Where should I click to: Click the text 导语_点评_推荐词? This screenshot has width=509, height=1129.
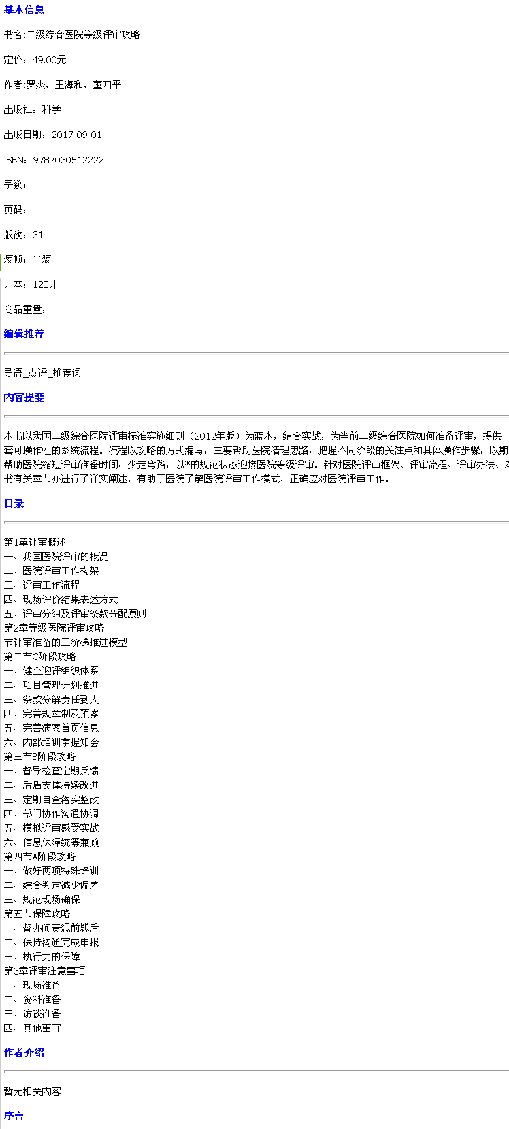click(x=42, y=373)
